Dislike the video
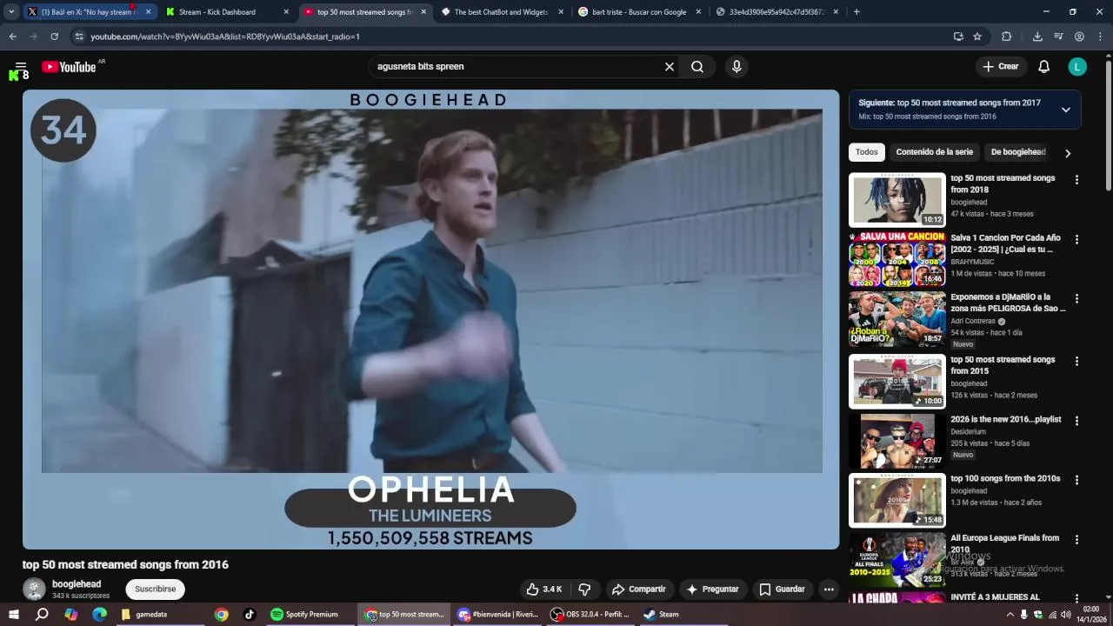1113x626 pixels. [585, 589]
